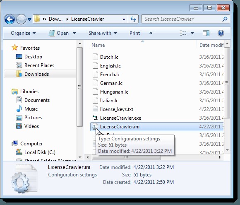Click Date modified value in details pane
Viewport: 240px width, 205px height.
tap(154, 167)
